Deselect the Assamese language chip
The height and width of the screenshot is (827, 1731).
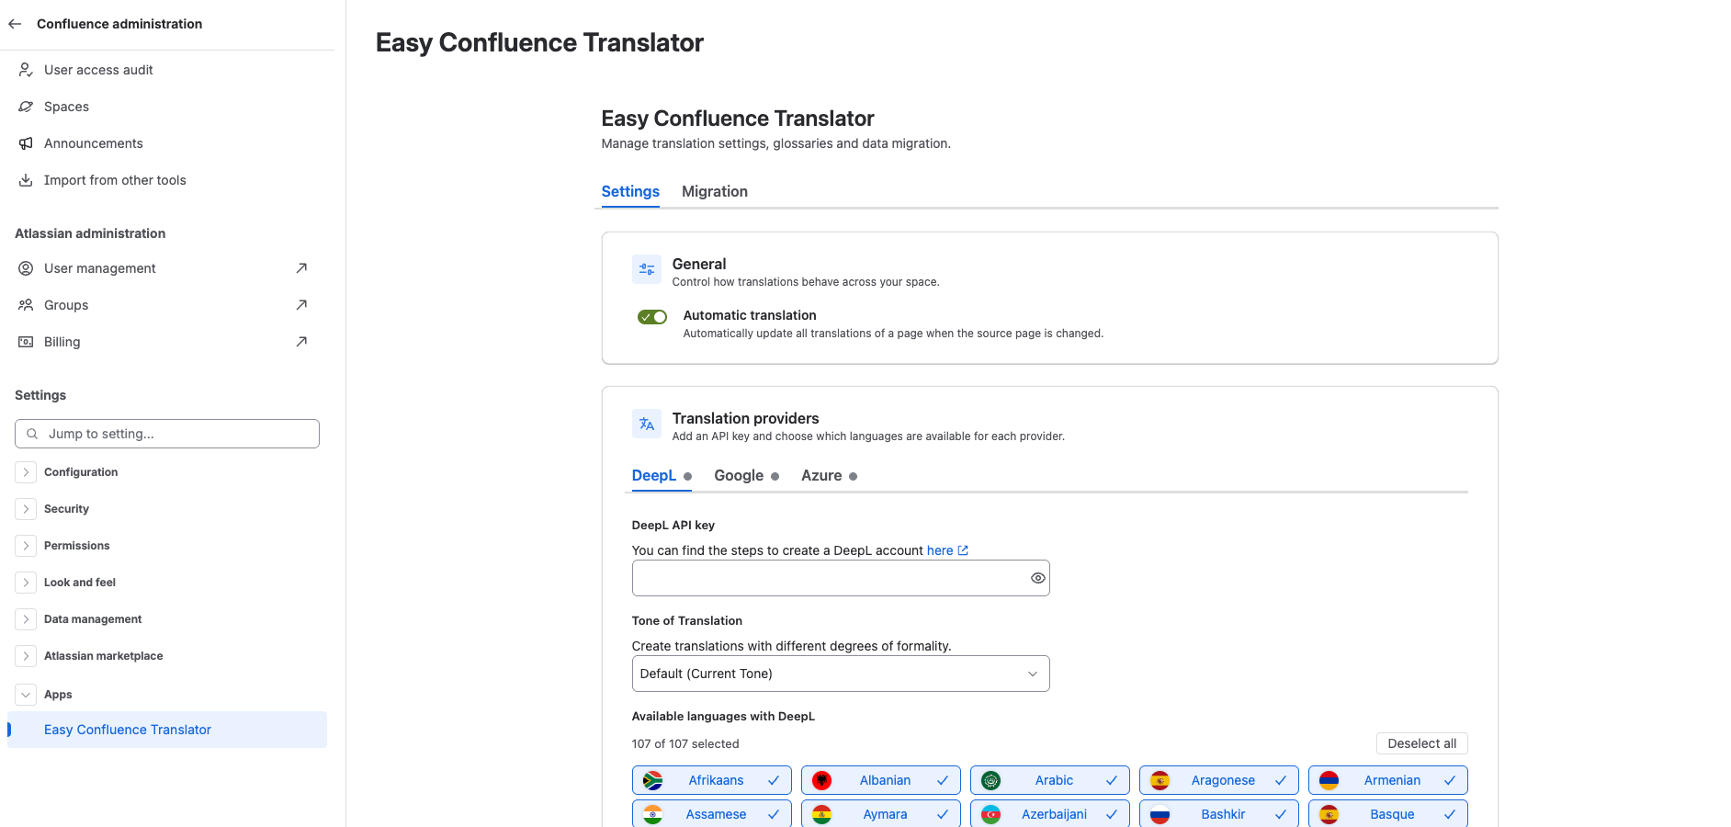(x=712, y=814)
